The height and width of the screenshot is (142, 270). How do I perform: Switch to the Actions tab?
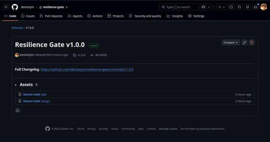point(95,16)
